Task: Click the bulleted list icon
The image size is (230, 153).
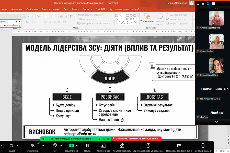Action: click(45, 16)
